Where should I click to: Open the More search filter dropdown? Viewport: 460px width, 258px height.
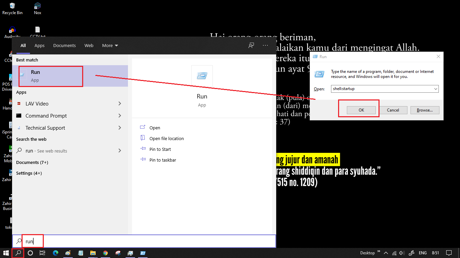[110, 45]
